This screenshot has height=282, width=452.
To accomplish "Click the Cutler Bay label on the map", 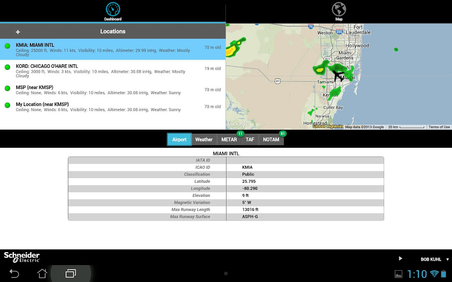I will tap(333, 107).
